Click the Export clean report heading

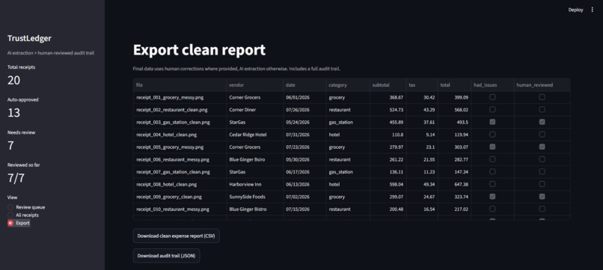(199, 50)
